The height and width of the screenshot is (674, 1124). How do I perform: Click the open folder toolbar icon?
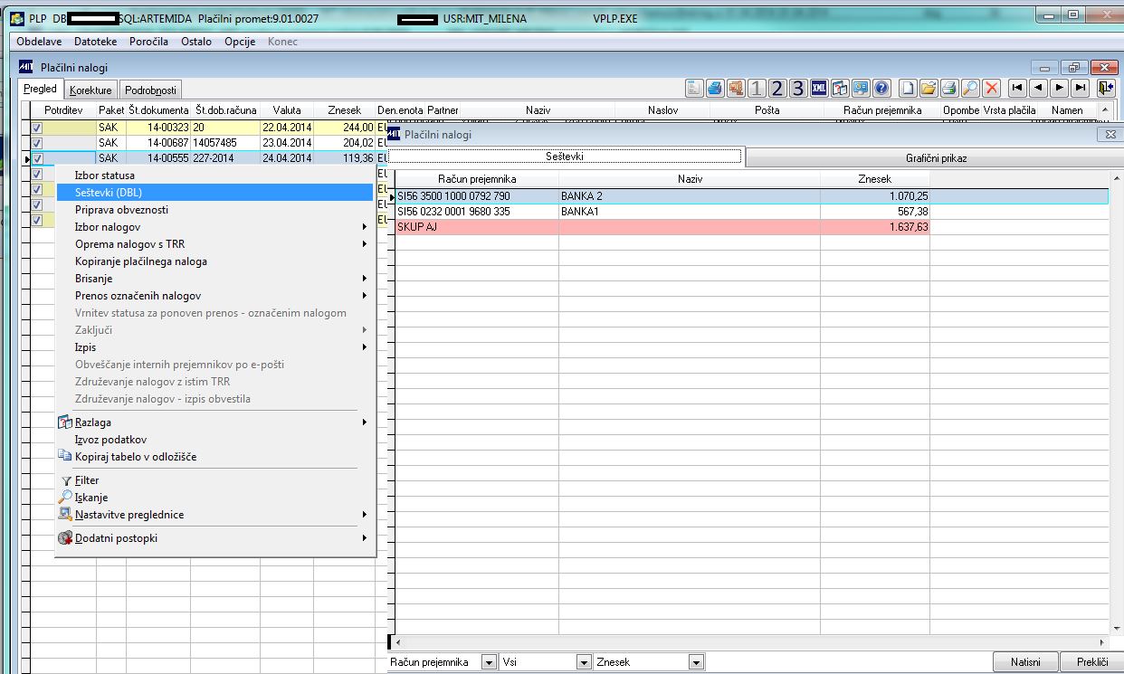click(929, 88)
